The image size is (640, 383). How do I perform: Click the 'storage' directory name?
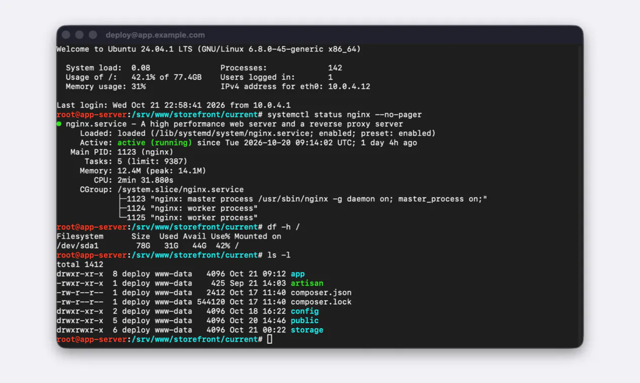[x=307, y=330]
